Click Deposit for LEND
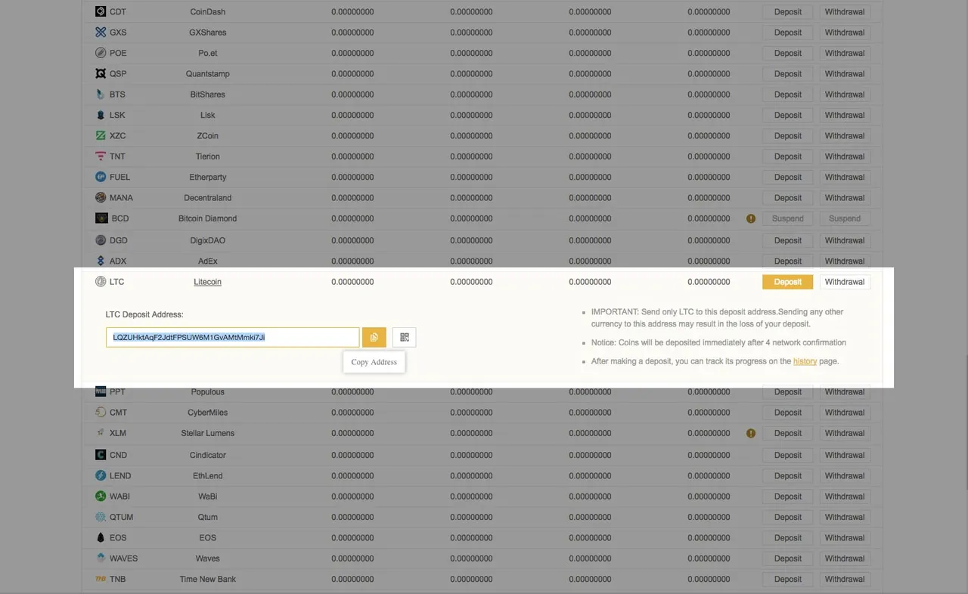Image resolution: width=968 pixels, height=594 pixels. click(x=787, y=475)
